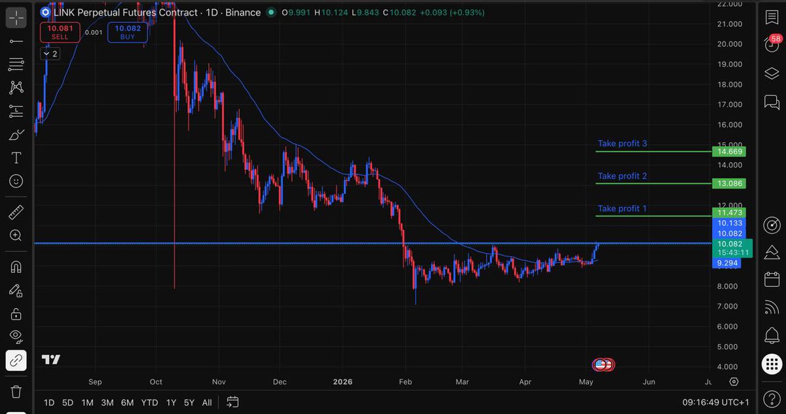
Task: Click the LINK Perpetual Futures Contract title
Action: coord(125,12)
